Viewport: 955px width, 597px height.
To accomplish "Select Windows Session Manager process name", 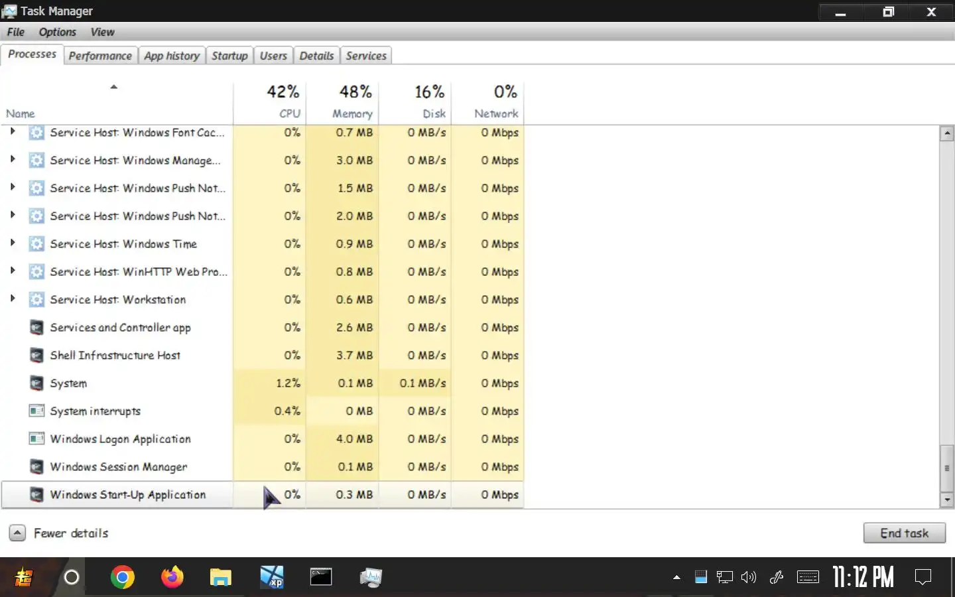I will coord(119,467).
